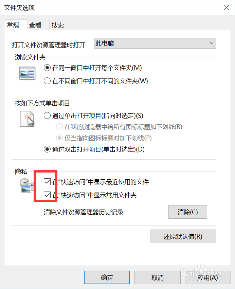Close the 文件夹选项 dialog

pyautogui.click(x=226, y=8)
